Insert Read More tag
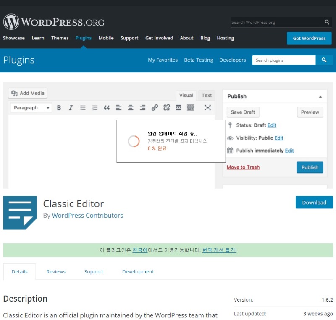Viewport: 336px width, 320px height. [x=178, y=108]
